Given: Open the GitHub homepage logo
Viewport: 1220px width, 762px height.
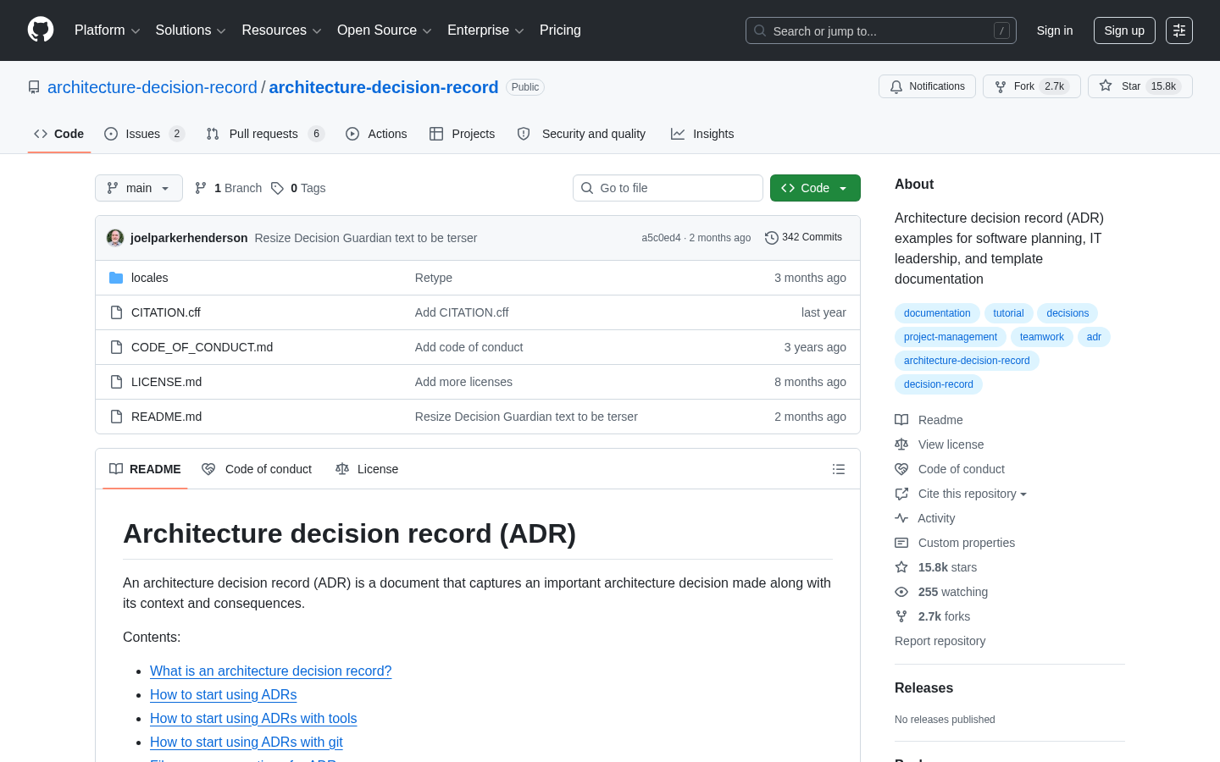Looking at the screenshot, I should click(41, 30).
